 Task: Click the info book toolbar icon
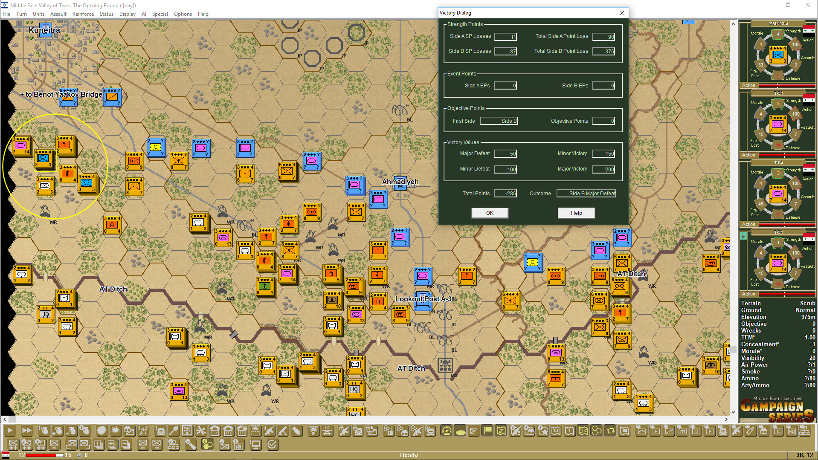point(238,444)
